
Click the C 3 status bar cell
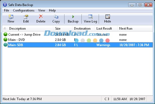(x=107, y=99)
